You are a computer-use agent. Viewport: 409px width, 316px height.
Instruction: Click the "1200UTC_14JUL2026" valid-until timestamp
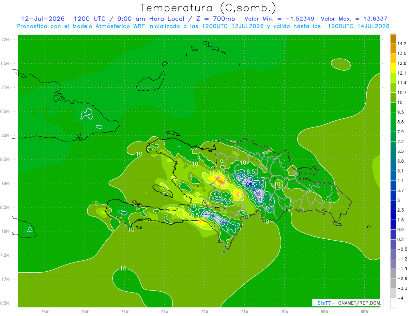[x=359, y=26]
